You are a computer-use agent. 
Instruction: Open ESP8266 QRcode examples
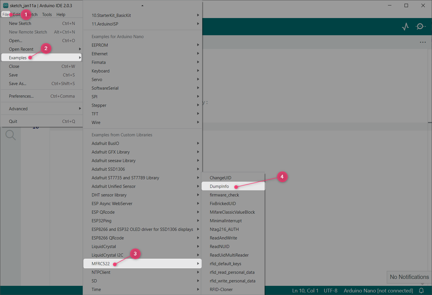click(142, 238)
